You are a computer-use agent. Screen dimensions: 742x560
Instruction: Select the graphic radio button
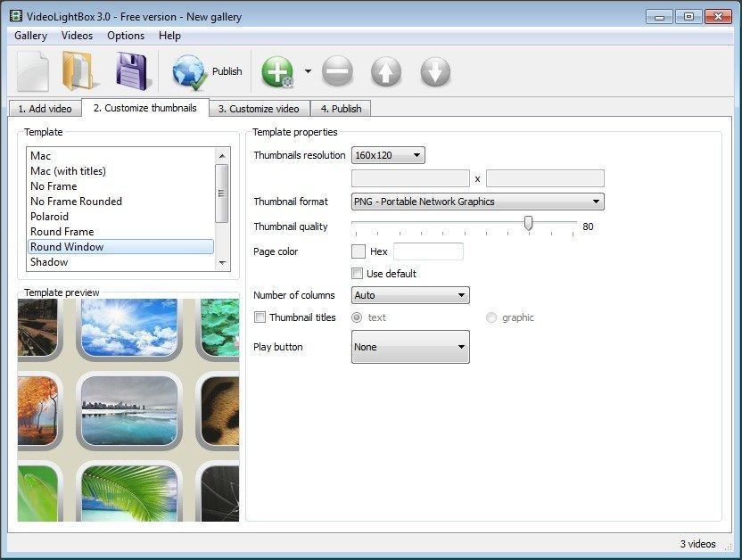pyautogui.click(x=491, y=317)
